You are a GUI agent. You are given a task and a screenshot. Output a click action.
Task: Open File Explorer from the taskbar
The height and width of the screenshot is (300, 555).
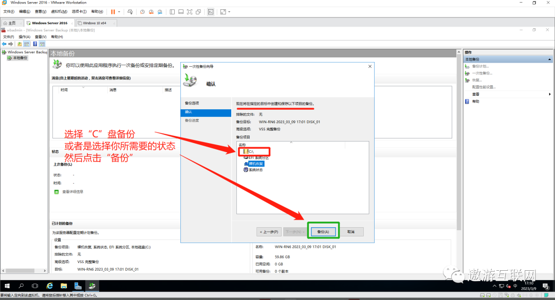[x=64, y=286]
